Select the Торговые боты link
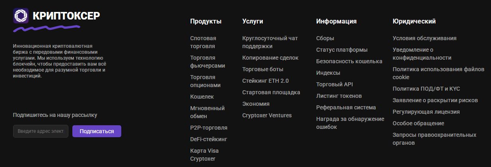Screen dimensions: 491x167 (x=263, y=69)
